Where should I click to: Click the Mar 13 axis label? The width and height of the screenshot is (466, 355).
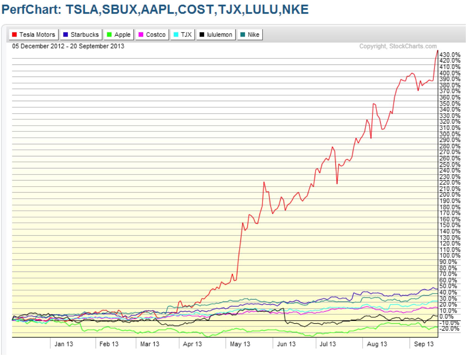click(150, 344)
